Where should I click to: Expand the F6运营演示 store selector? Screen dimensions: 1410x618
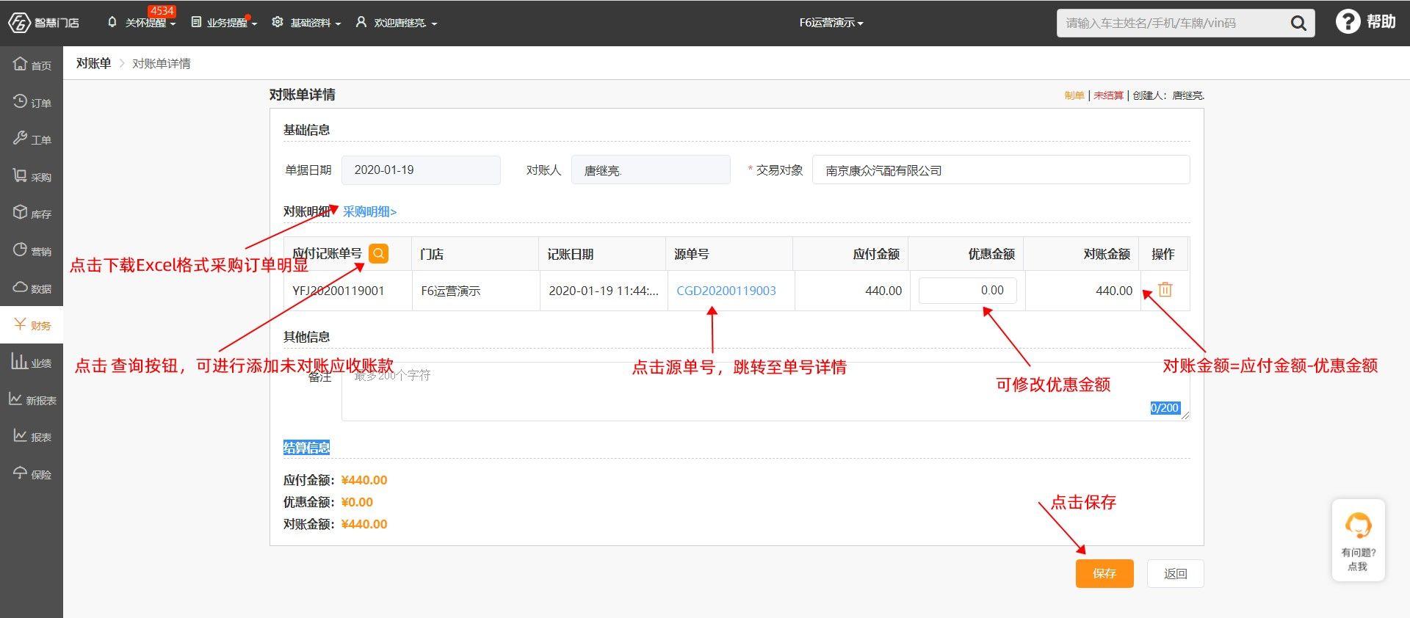pyautogui.click(x=831, y=23)
